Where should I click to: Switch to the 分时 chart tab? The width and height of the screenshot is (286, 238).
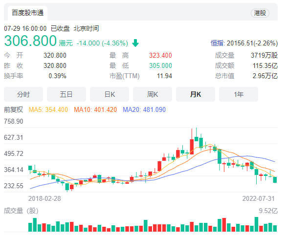click(23, 94)
